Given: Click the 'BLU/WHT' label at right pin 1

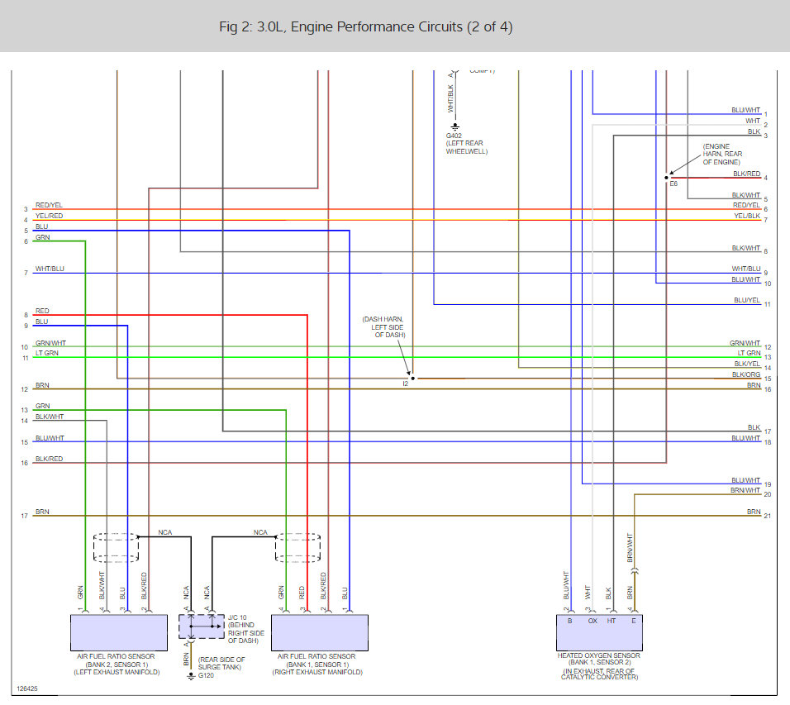Looking at the screenshot, I should [745, 110].
